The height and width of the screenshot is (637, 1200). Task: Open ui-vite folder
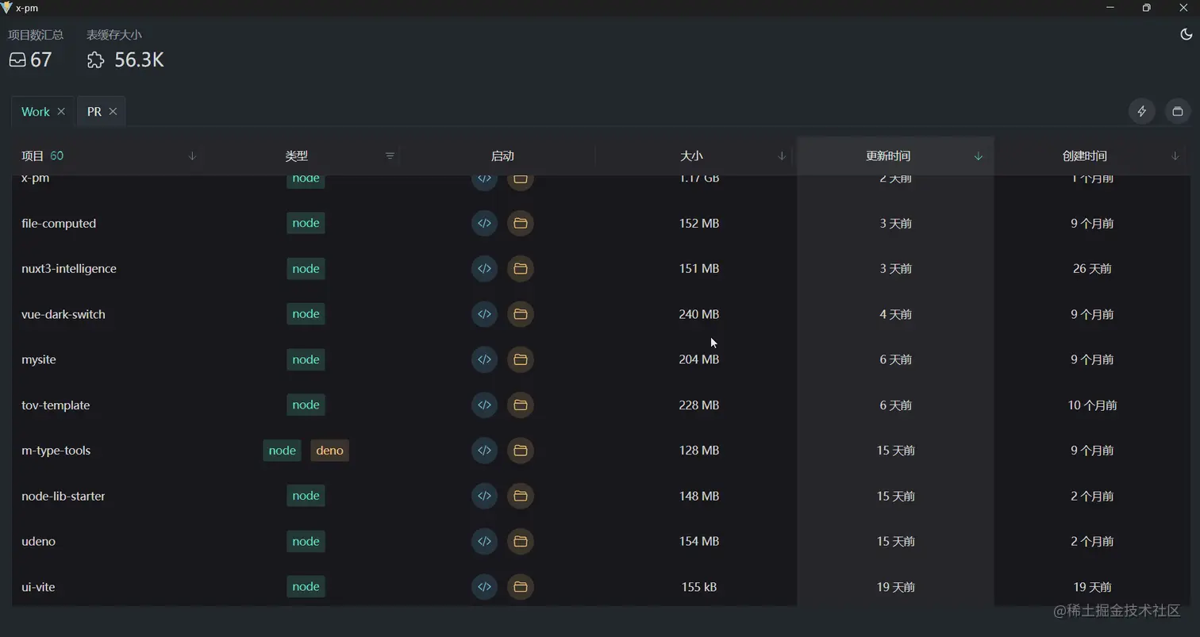pos(521,587)
